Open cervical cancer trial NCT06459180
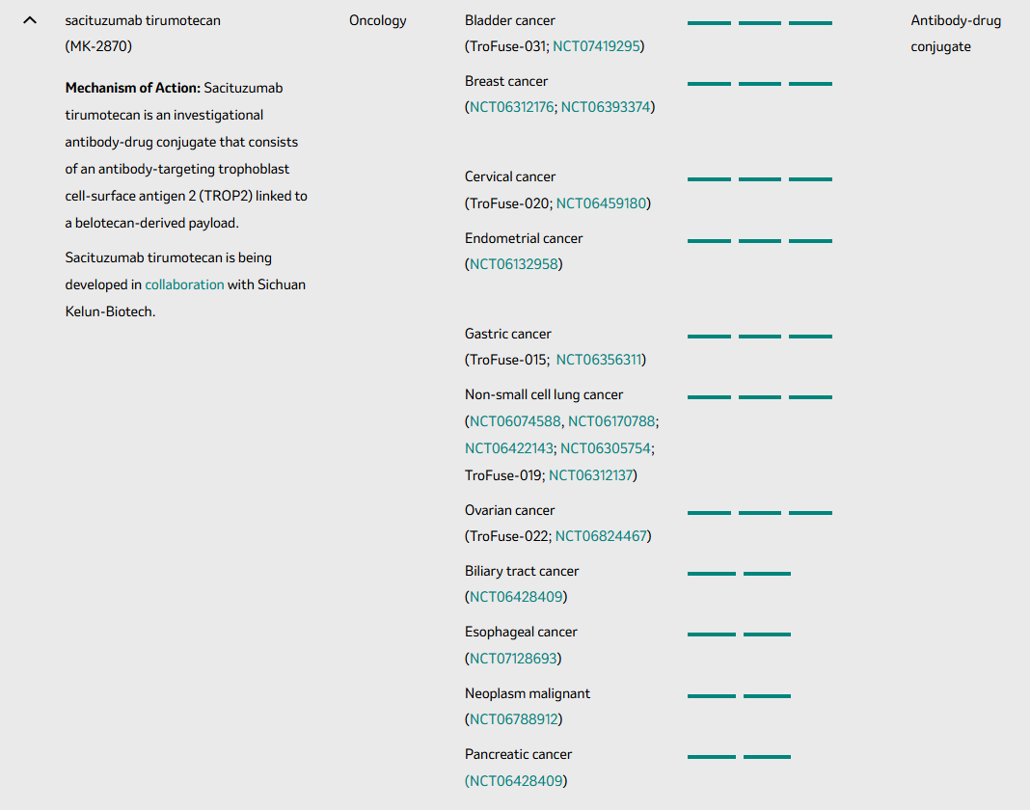The width and height of the screenshot is (1030, 810). 601,203
